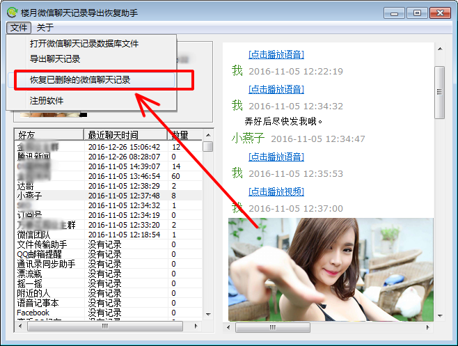Click chat panel scroll up arrow

point(440,49)
